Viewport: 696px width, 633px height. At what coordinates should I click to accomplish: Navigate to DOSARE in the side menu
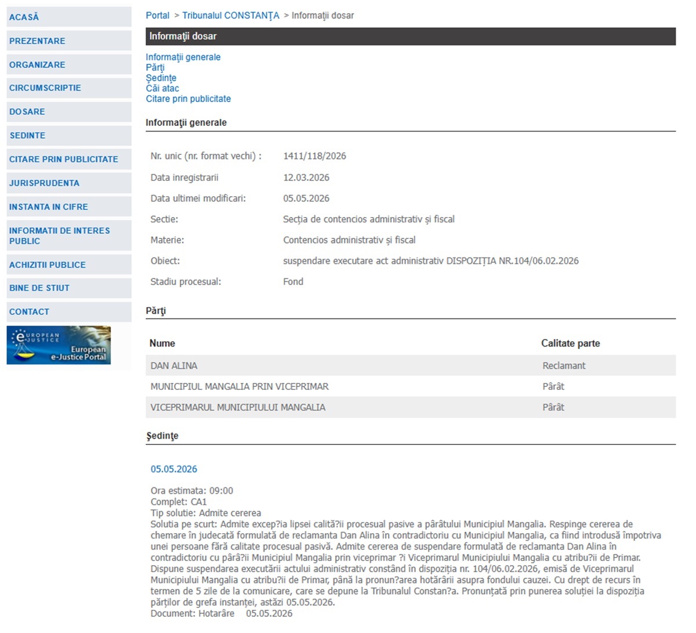point(69,112)
